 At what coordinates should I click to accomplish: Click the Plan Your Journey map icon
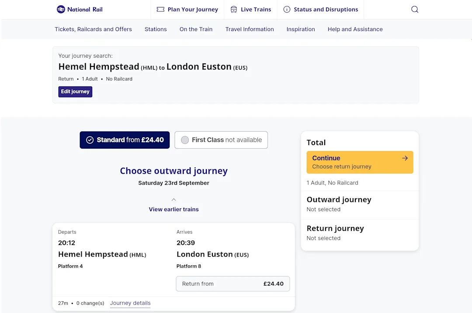click(x=160, y=9)
